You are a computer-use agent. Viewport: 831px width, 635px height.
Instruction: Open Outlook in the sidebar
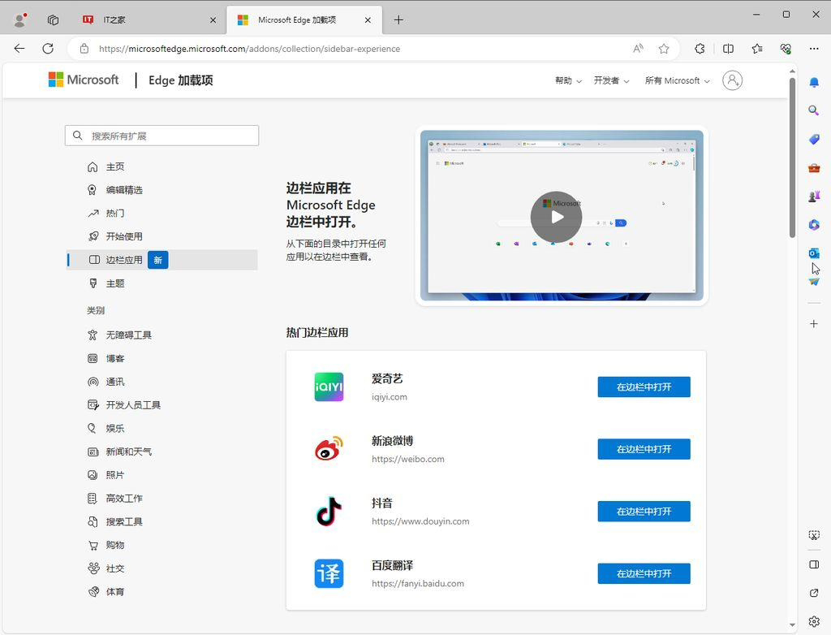point(813,253)
